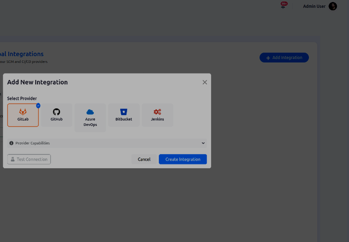Close the Add New Integration dialog
Screen dimensions: 349x242
pos(205,82)
